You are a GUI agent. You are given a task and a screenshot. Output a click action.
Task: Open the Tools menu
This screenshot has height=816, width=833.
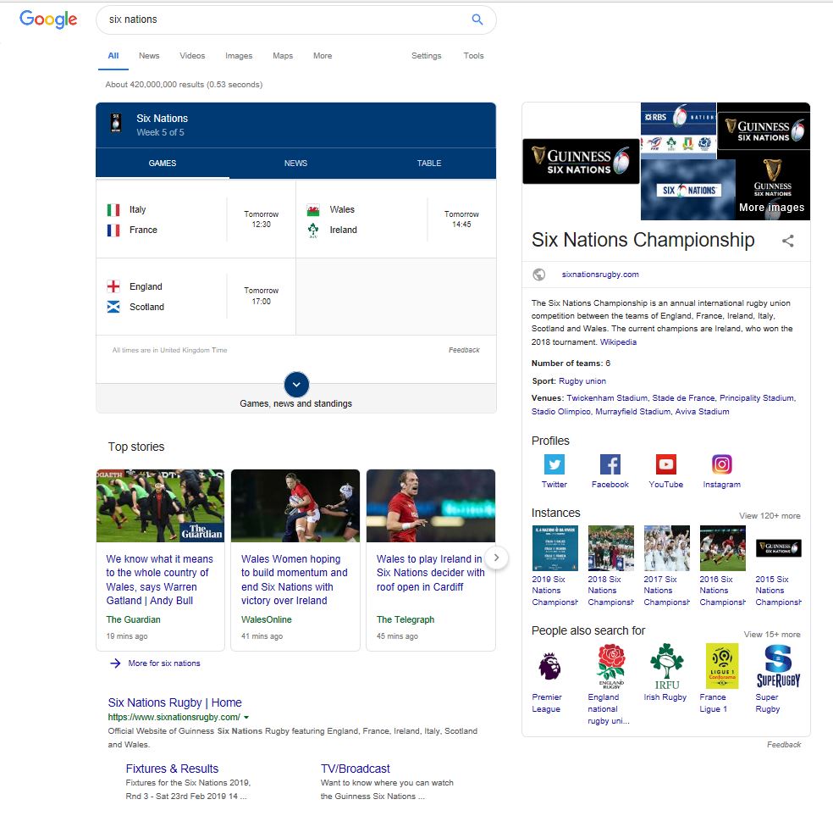pyautogui.click(x=473, y=56)
